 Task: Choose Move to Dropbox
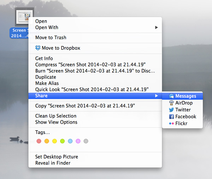95,48
